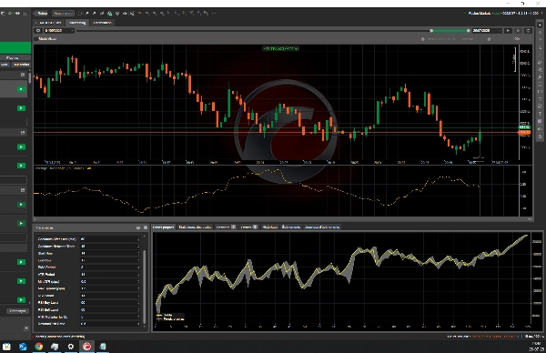Click the large green button atop left panel
The width and height of the screenshot is (546, 353).
15,47
